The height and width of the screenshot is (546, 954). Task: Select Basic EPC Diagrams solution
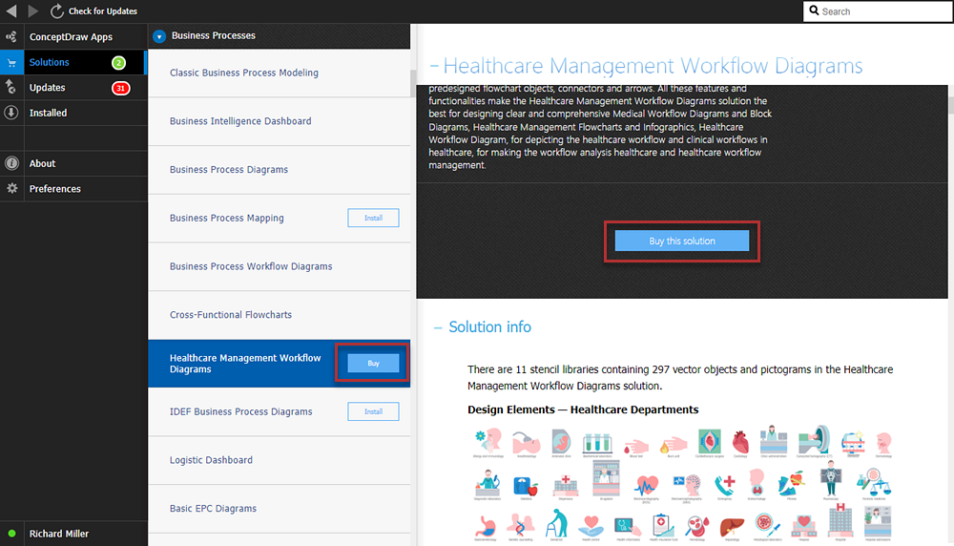[280, 508]
